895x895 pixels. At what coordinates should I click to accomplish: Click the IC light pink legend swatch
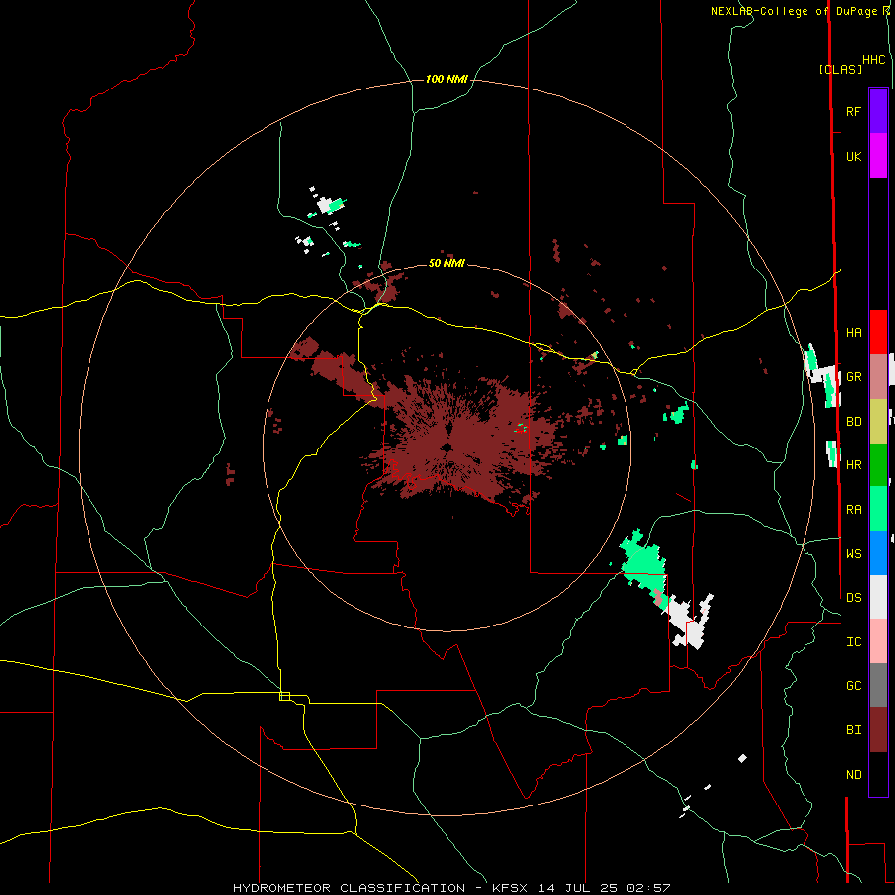878,641
